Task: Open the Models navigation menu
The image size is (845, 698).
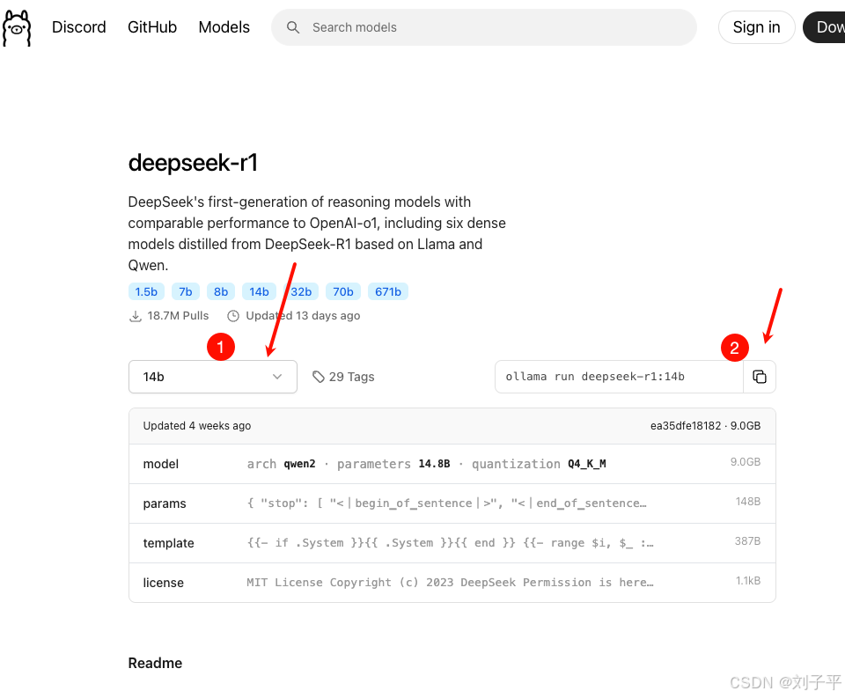Action: (x=224, y=27)
